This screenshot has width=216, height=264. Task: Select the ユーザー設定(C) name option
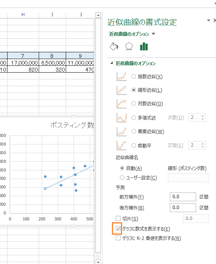click(x=122, y=178)
